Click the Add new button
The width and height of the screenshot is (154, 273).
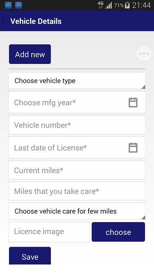(x=30, y=54)
